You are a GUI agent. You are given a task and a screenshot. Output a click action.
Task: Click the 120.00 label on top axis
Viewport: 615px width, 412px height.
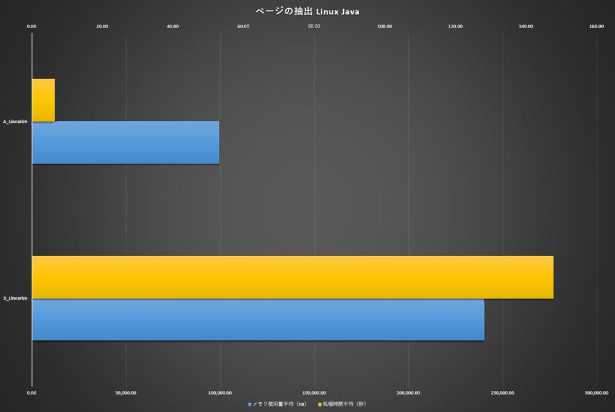455,26
